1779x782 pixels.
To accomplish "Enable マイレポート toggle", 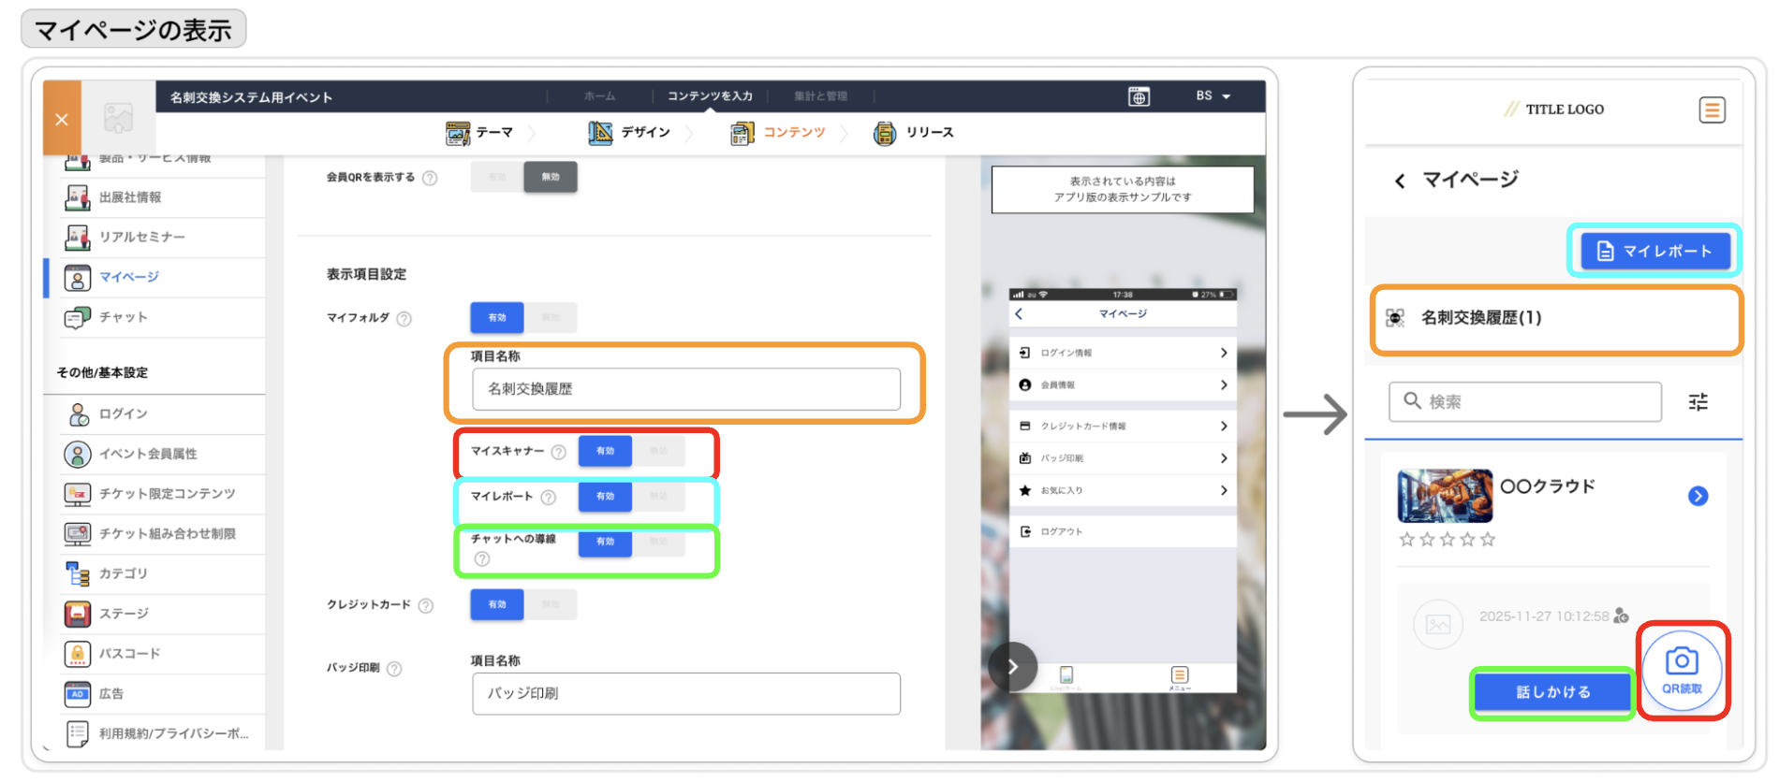I will pyautogui.click(x=605, y=496).
